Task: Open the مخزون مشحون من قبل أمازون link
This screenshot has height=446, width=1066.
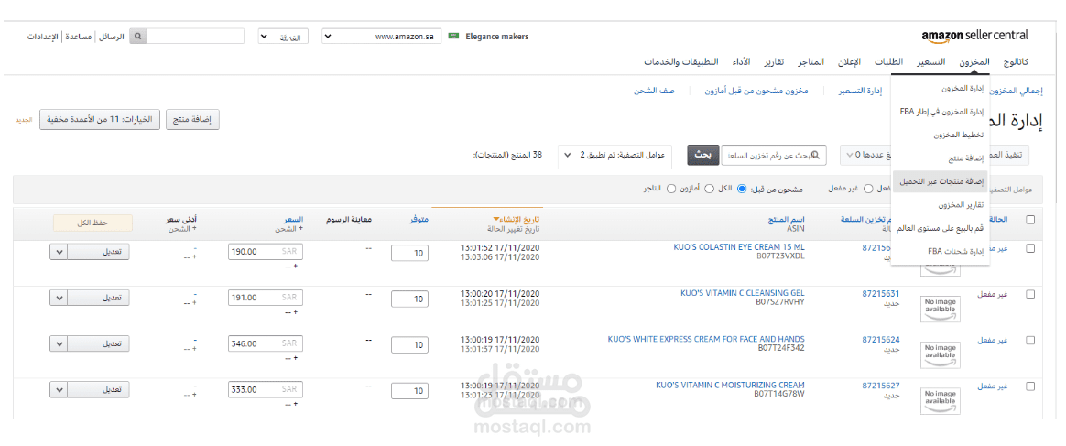Action: [x=756, y=91]
